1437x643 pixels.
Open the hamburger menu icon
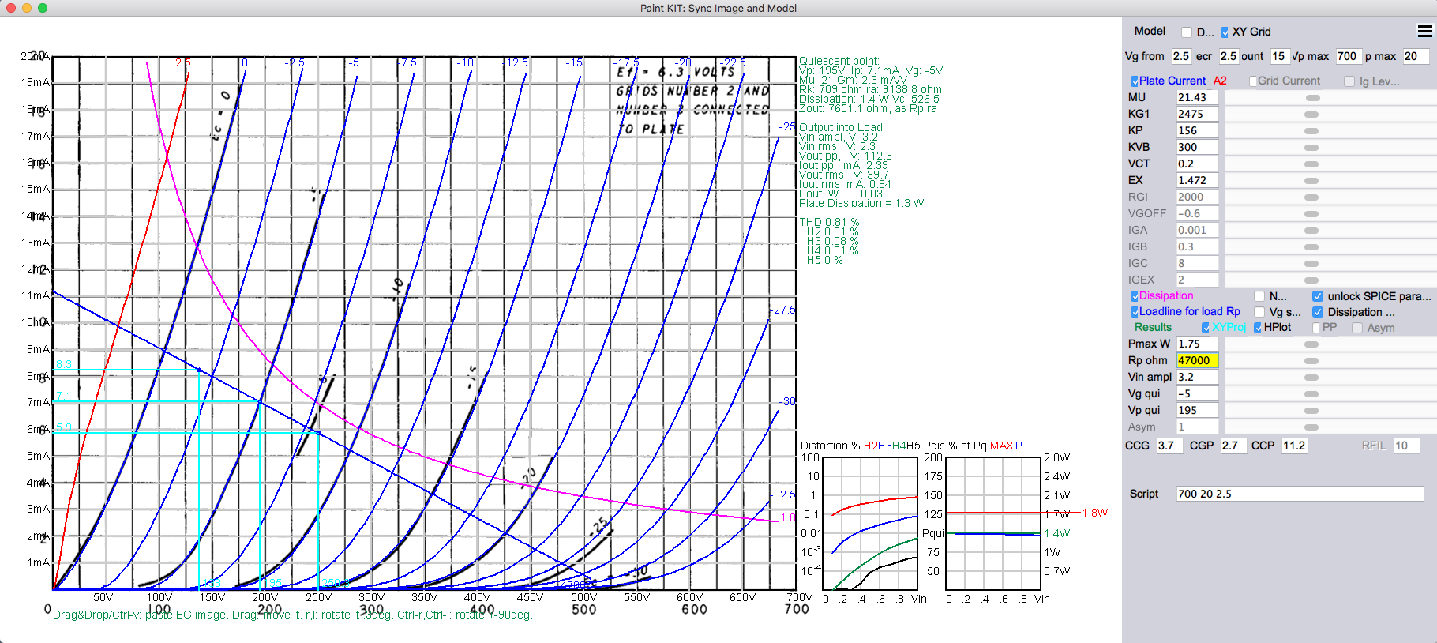click(x=1424, y=32)
